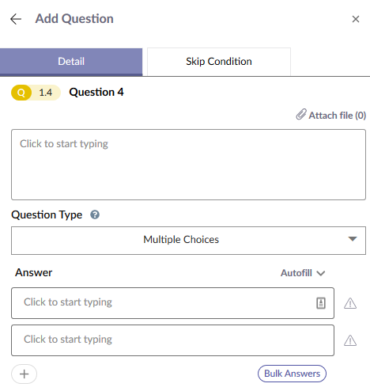The width and height of the screenshot is (370, 391).
Task: Focus the question text input area
Action: tap(188, 165)
